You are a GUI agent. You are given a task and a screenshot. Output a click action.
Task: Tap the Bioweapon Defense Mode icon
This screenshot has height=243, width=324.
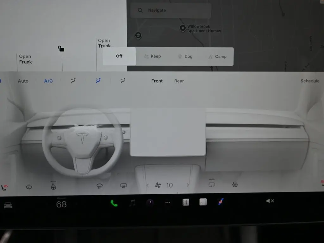tap(235, 184)
